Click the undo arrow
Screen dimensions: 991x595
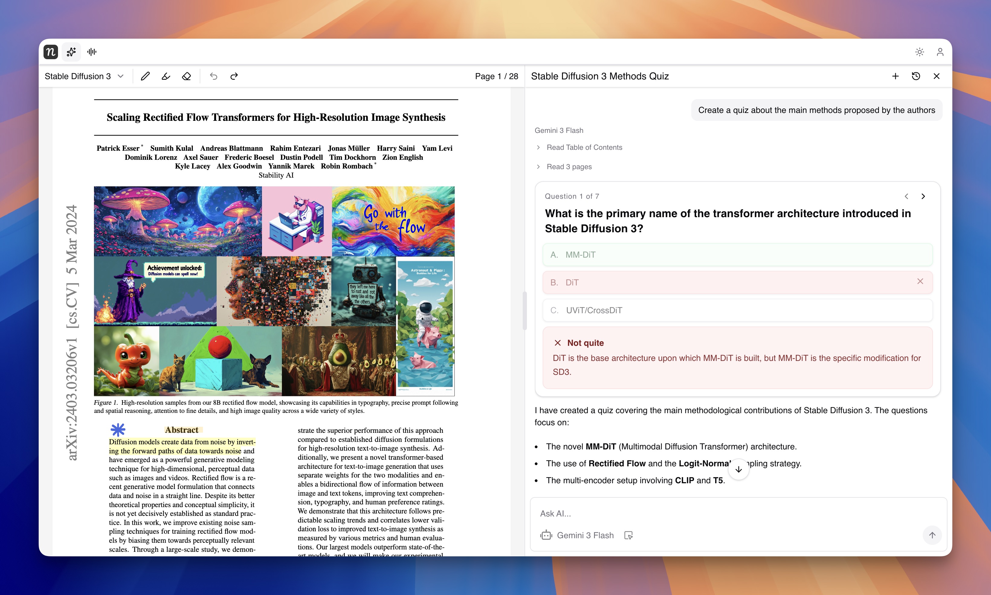coord(213,76)
